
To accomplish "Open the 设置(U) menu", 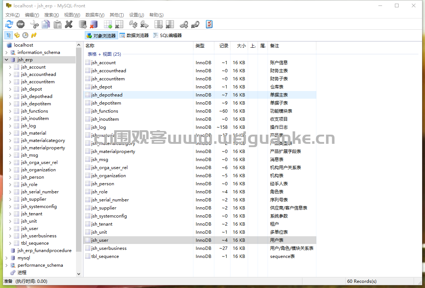I will pyautogui.click(x=137, y=15).
